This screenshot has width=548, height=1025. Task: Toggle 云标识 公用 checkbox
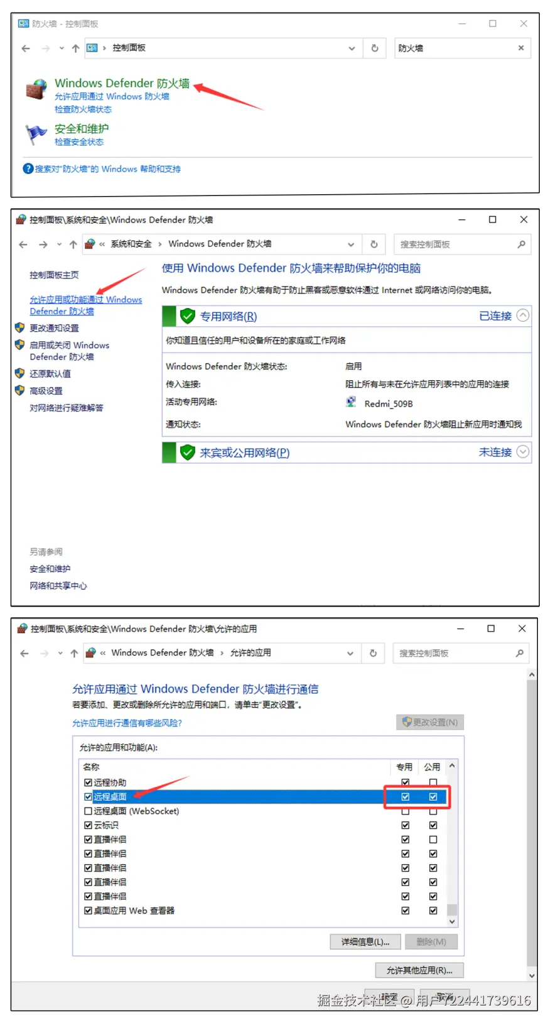tap(433, 825)
